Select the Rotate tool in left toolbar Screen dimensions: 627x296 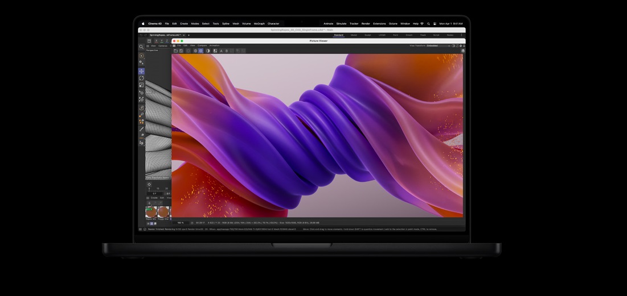click(142, 78)
